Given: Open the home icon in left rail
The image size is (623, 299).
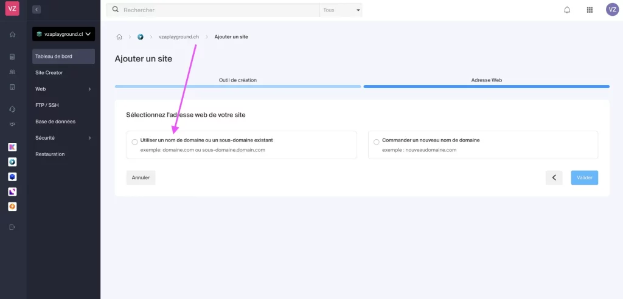Looking at the screenshot, I should coord(12,35).
